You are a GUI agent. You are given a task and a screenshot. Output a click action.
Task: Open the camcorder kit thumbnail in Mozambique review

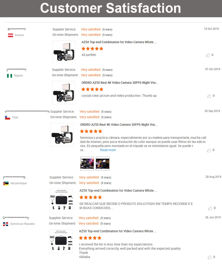click(61, 201)
